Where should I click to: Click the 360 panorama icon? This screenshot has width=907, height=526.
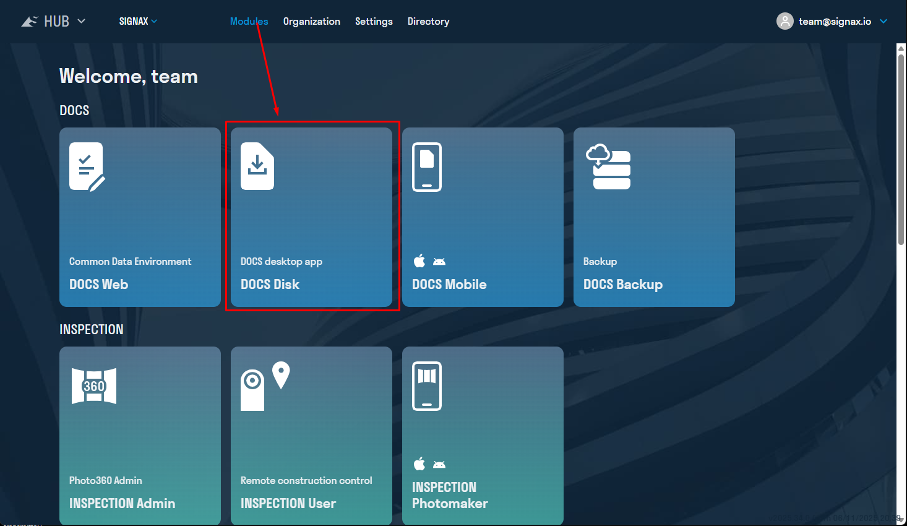(94, 386)
